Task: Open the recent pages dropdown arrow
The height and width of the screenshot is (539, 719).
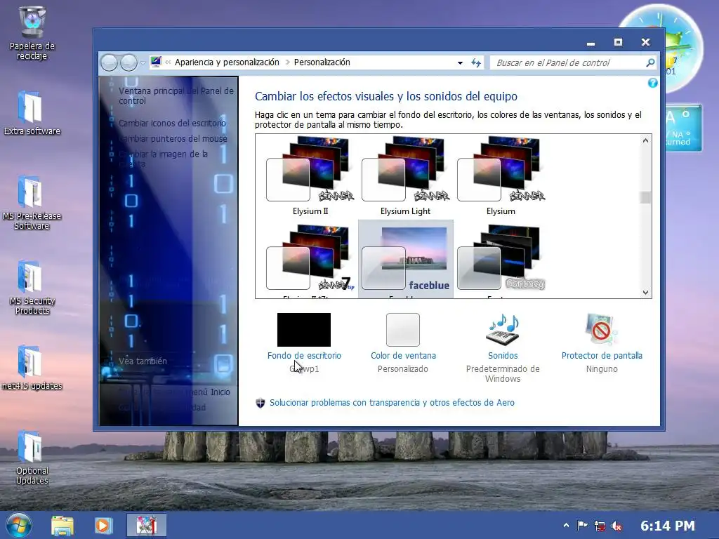Action: [x=143, y=62]
